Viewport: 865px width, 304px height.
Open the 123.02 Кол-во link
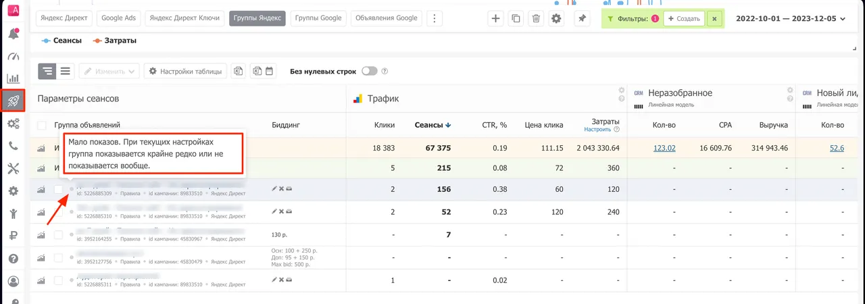(x=664, y=148)
